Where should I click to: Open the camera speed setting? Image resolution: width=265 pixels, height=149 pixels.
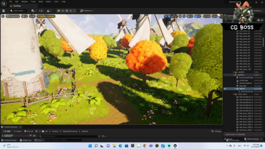[214, 16]
